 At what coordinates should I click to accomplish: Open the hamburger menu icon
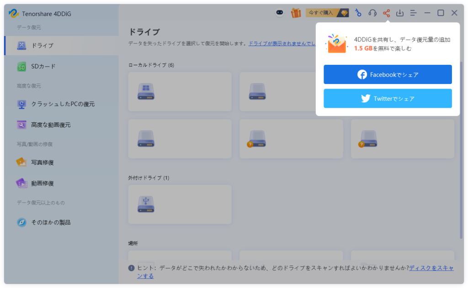(x=413, y=13)
